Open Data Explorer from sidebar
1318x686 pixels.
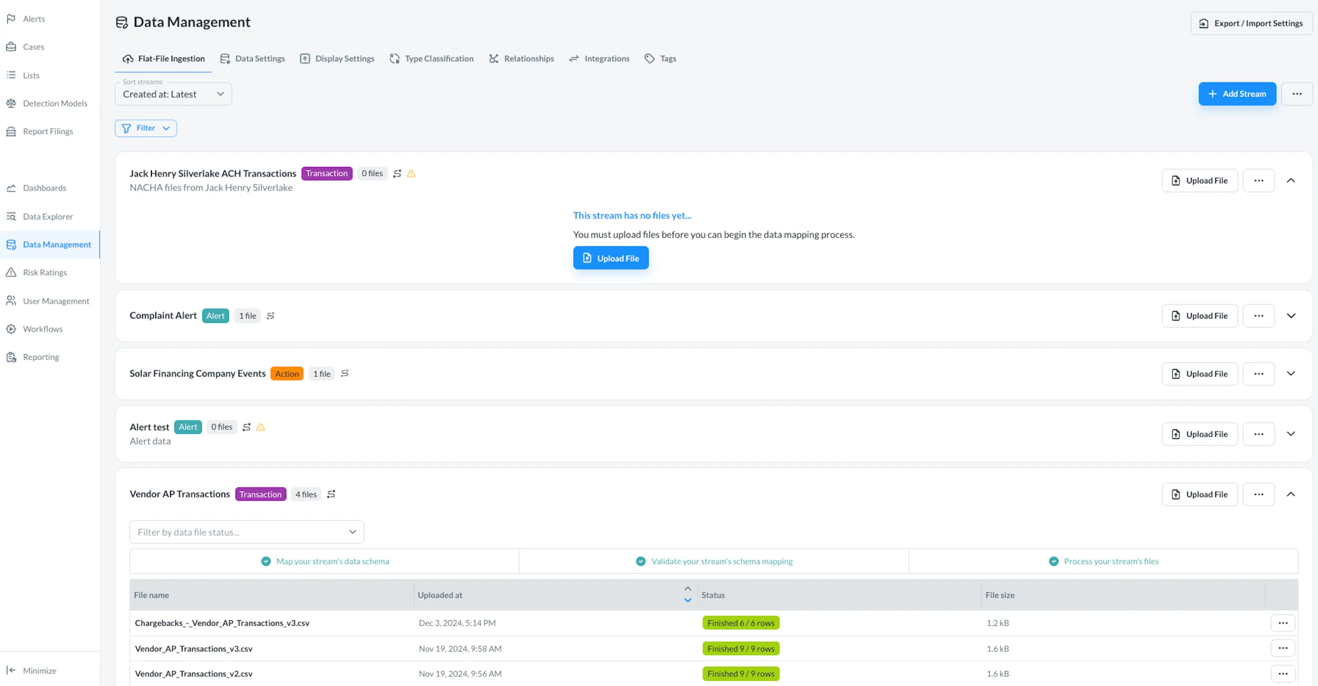48,217
